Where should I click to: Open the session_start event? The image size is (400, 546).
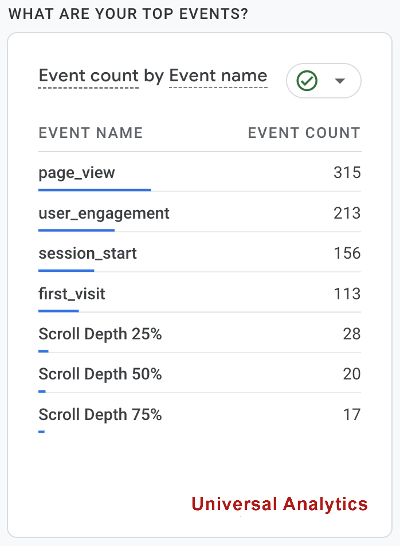[88, 254]
